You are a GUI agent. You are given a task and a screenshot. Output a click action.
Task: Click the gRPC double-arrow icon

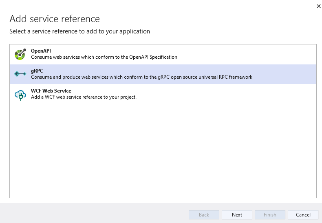coord(20,74)
